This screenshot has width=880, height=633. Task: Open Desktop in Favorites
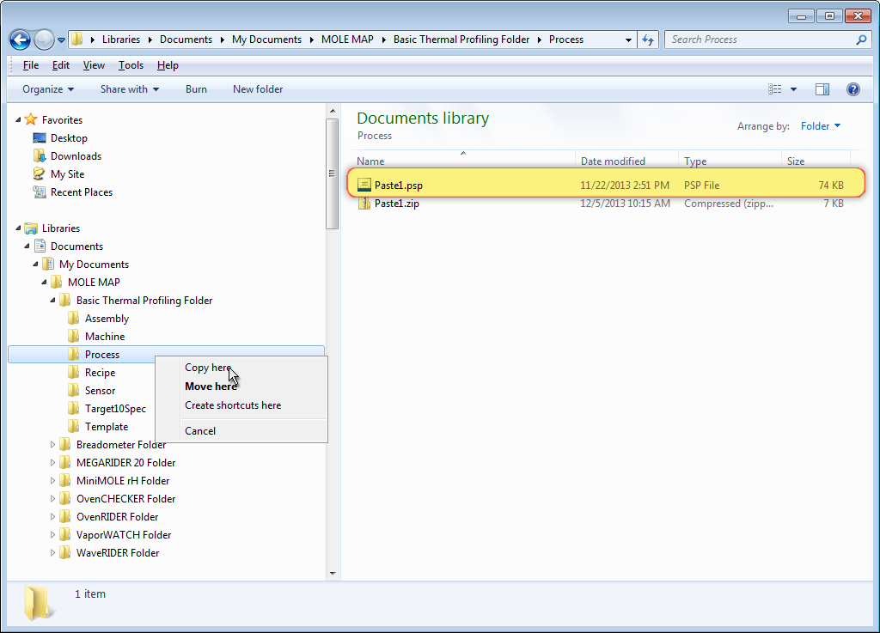pos(69,138)
